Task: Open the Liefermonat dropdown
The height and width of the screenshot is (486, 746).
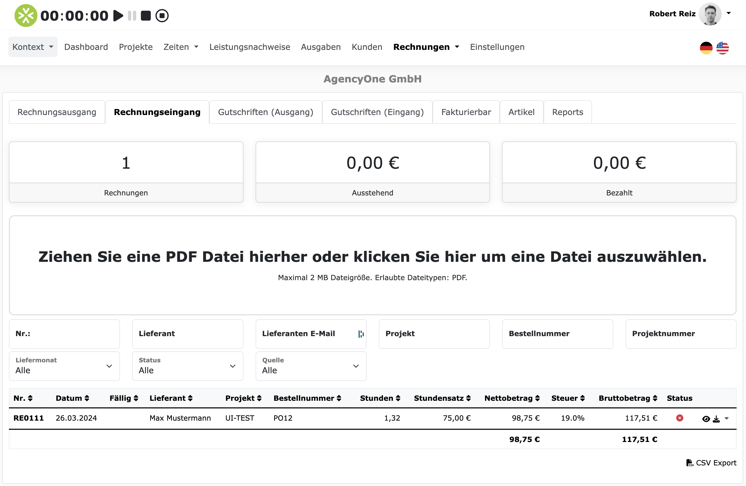Action: tap(64, 366)
